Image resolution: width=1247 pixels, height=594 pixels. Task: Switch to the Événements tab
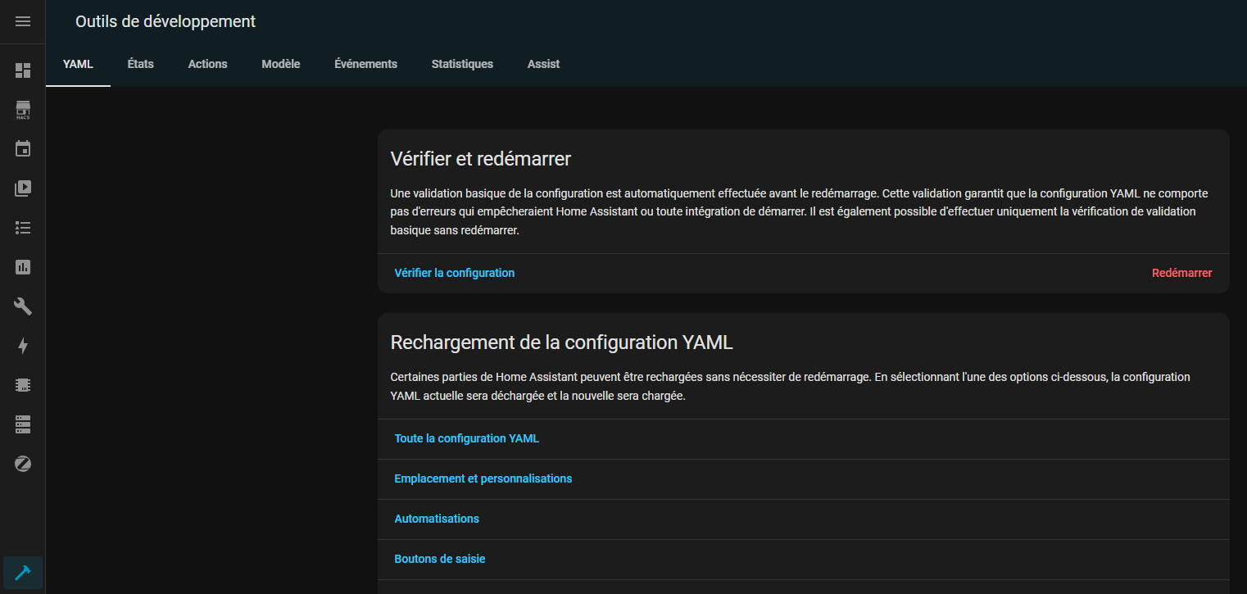coord(365,64)
